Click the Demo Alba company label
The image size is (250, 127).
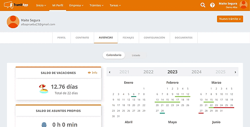(231, 8)
